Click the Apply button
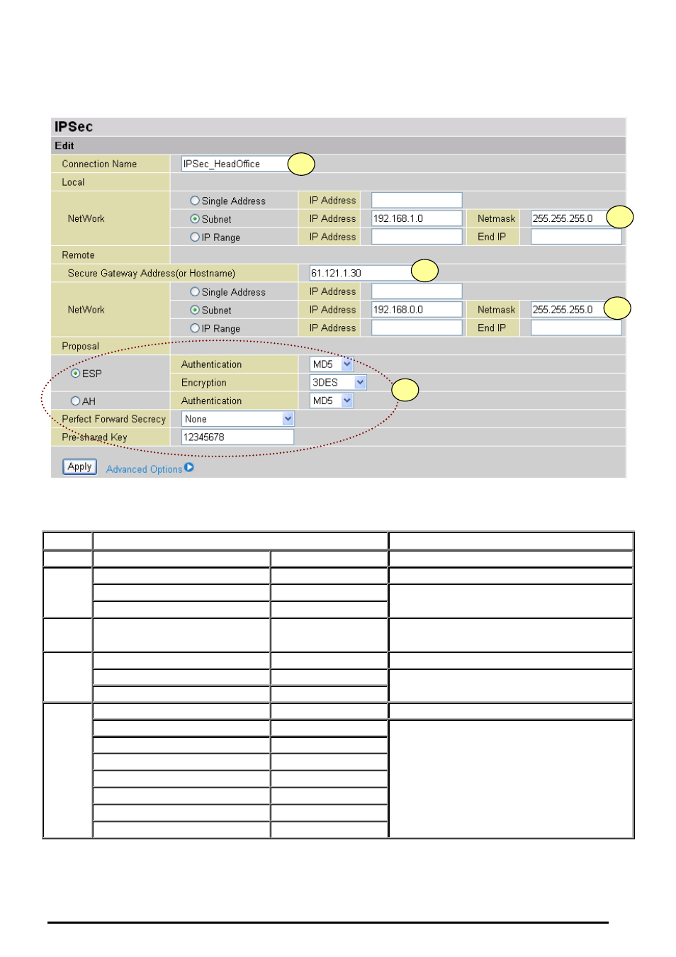The image size is (676, 957). (x=79, y=466)
